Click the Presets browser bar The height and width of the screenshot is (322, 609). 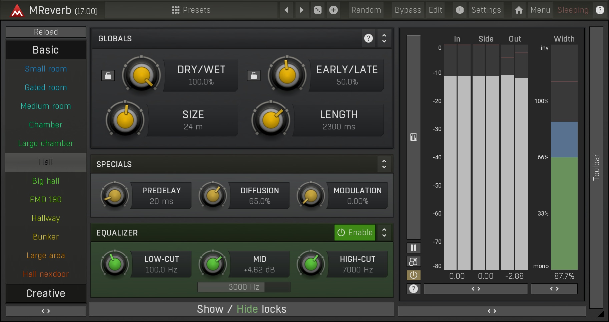tap(191, 10)
